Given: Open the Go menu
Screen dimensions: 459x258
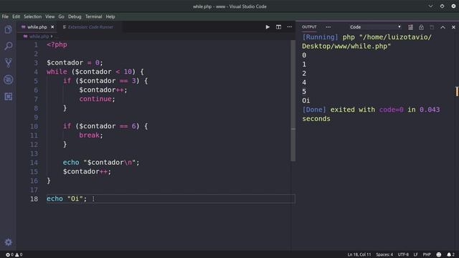Looking at the screenshot, I should (x=61, y=16).
